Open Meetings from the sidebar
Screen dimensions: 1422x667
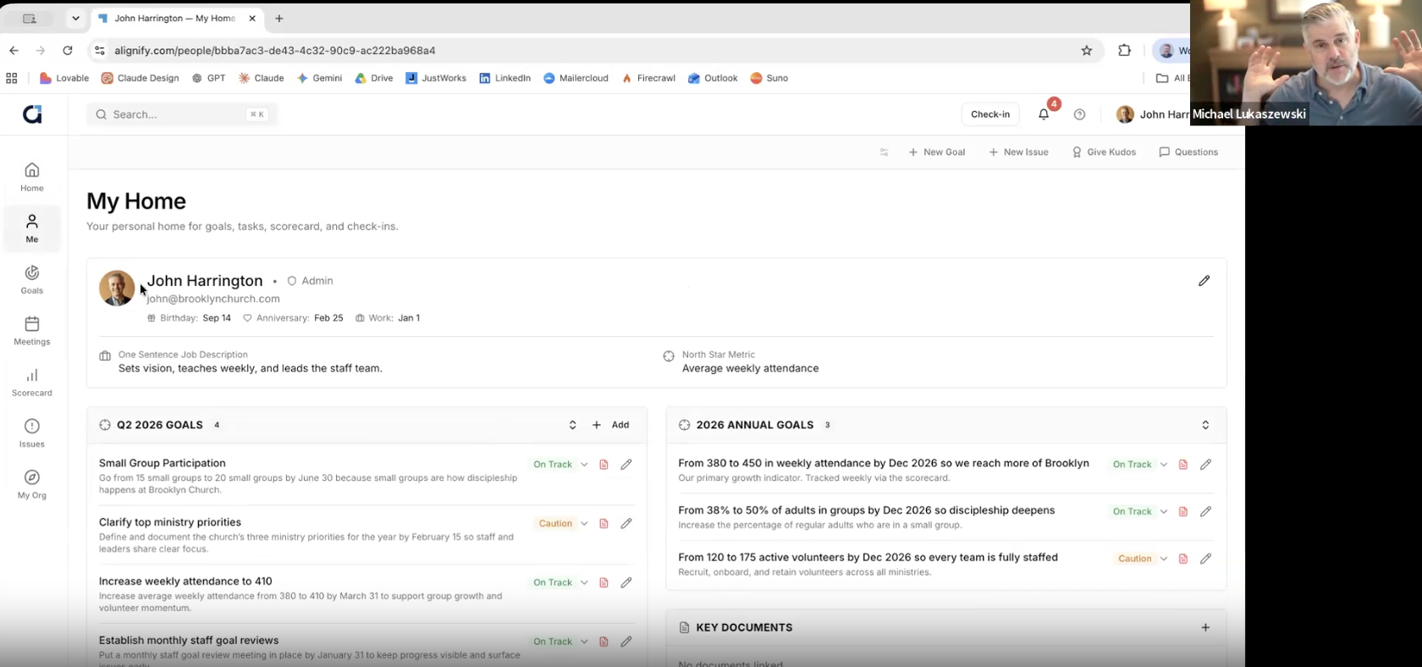click(32, 331)
